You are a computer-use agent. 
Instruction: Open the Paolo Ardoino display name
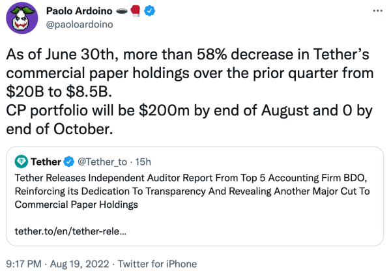[x=79, y=11]
